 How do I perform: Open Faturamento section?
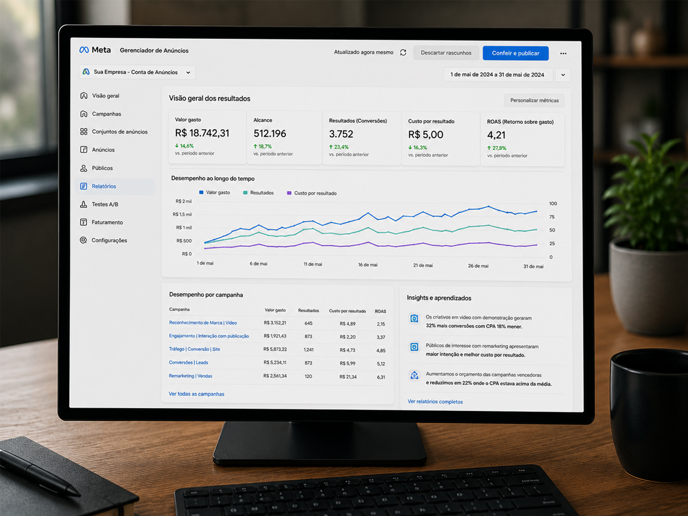click(107, 222)
